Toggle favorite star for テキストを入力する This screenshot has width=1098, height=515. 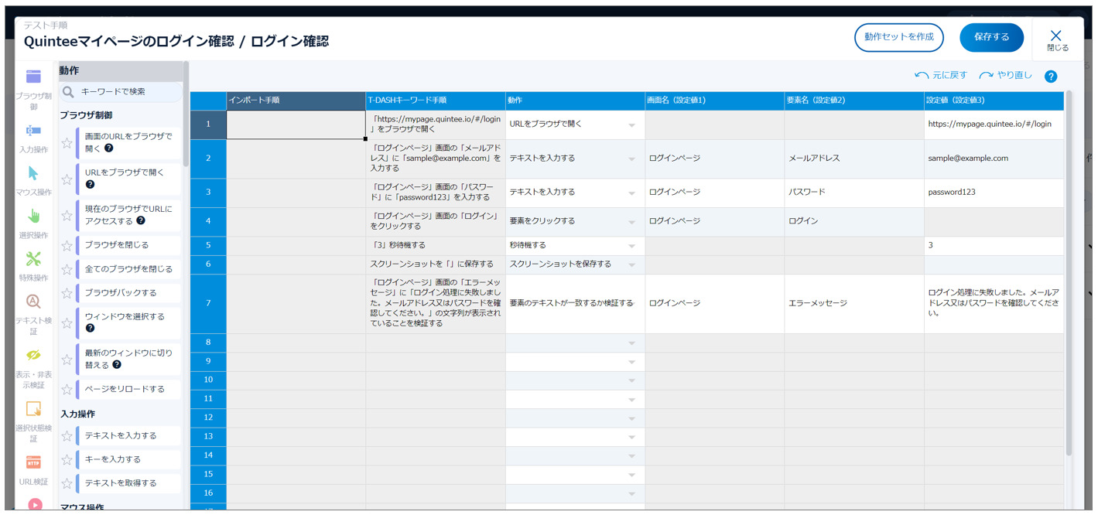coord(67,436)
